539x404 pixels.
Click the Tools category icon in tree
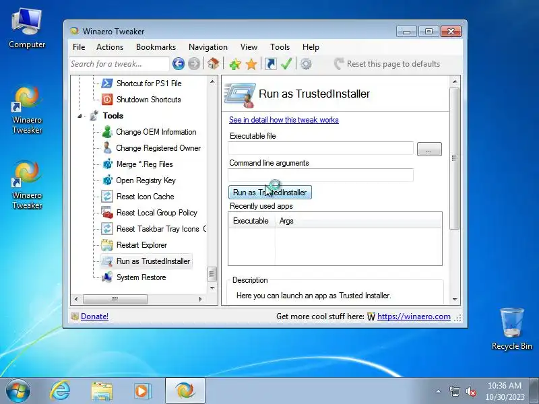click(x=94, y=115)
